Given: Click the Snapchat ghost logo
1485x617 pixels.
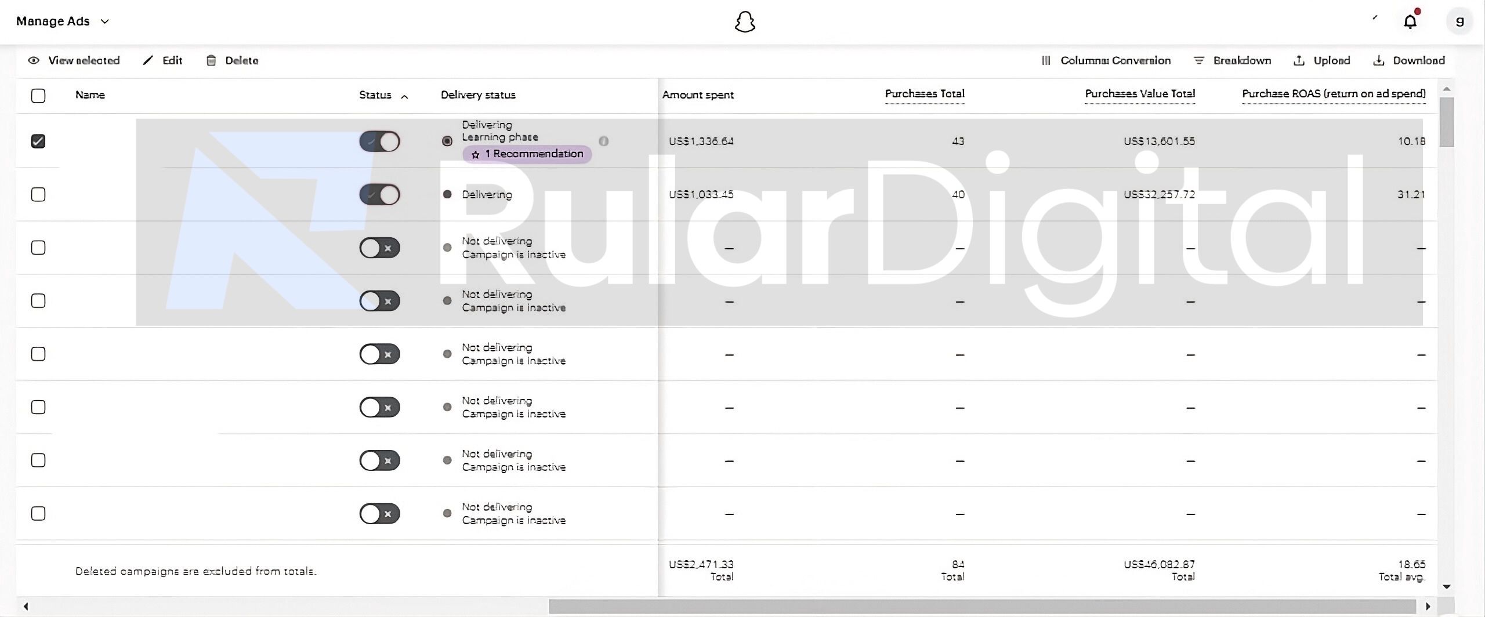Looking at the screenshot, I should (x=745, y=23).
